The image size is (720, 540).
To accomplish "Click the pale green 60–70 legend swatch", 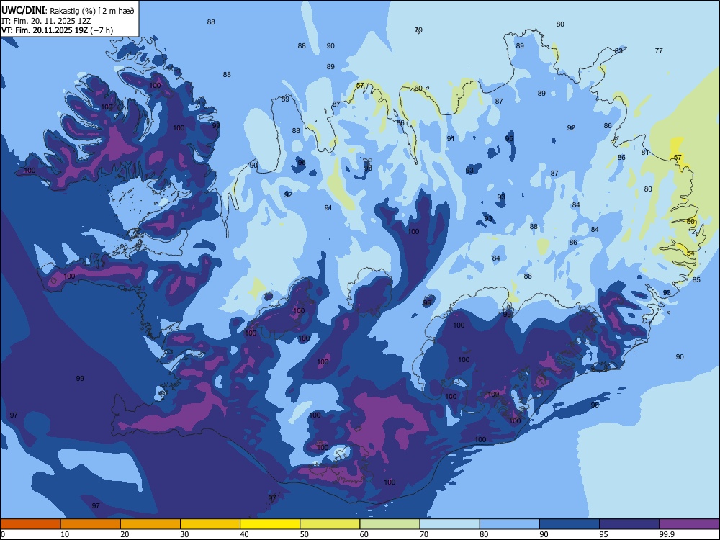I will point(390,524).
